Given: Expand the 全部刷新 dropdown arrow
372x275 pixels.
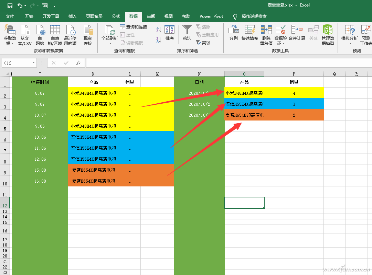Looking at the screenshot, I should pos(110,44).
